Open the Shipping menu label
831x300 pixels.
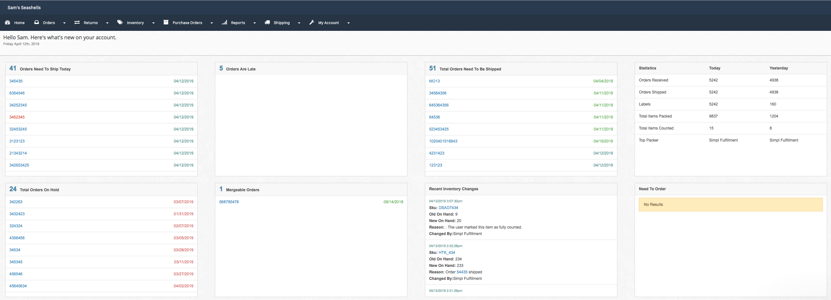coord(282,23)
